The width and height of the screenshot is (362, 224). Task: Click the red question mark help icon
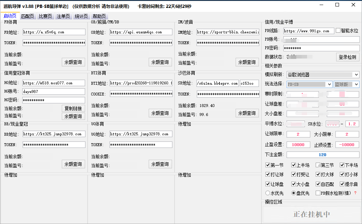click(x=355, y=193)
